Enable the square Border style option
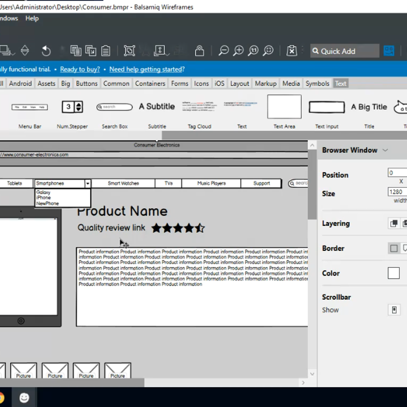This screenshot has height=407, width=407. click(394, 248)
